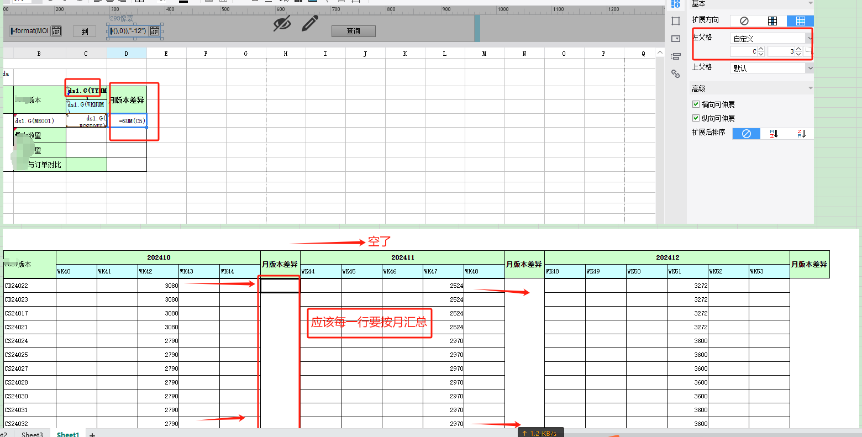
Task: Open the 上父格 默认 dropdown
Action: click(771, 68)
